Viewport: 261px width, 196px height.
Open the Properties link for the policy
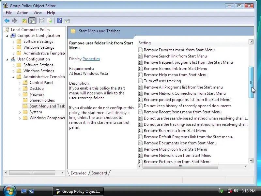tap(91, 59)
